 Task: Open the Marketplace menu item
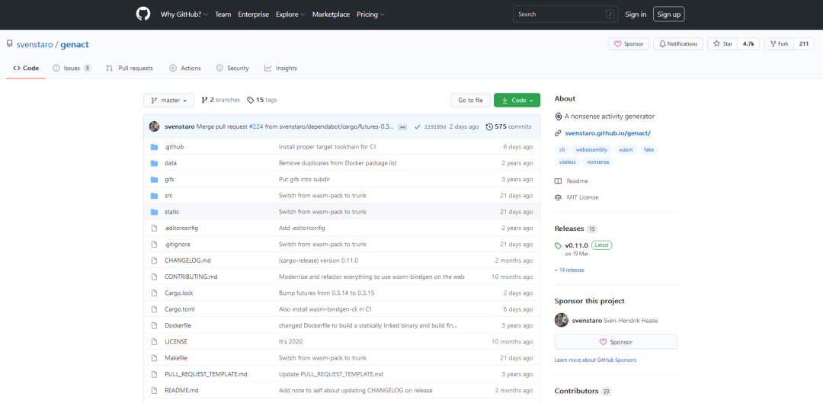pyautogui.click(x=331, y=14)
